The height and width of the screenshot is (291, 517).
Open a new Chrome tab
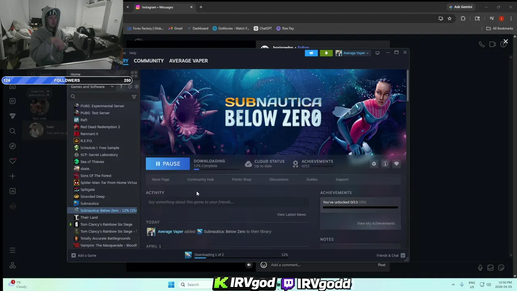201,7
